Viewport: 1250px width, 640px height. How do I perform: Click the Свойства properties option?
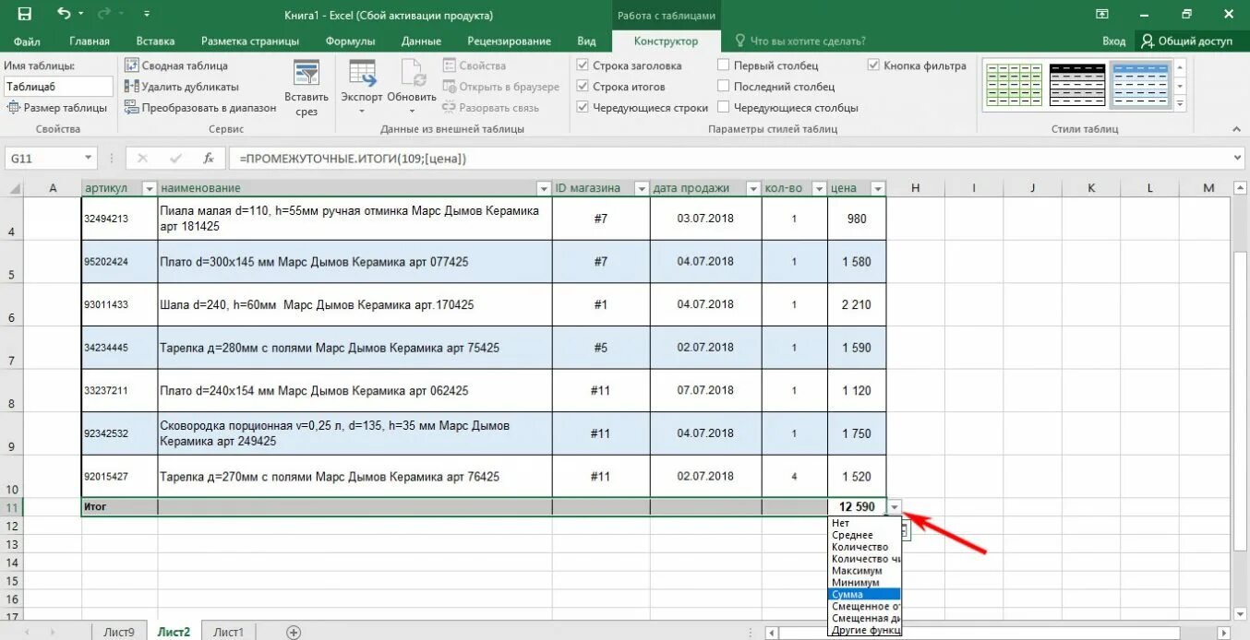[475, 65]
